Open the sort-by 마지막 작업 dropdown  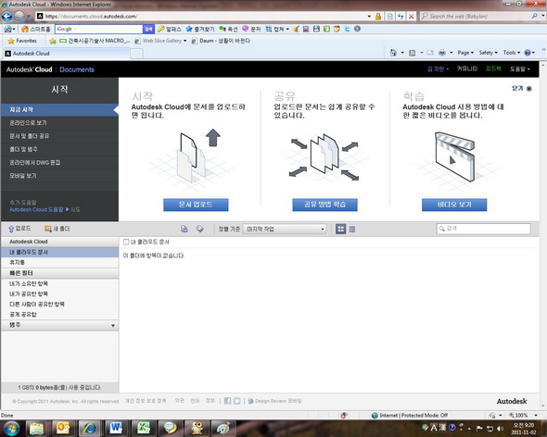point(285,229)
